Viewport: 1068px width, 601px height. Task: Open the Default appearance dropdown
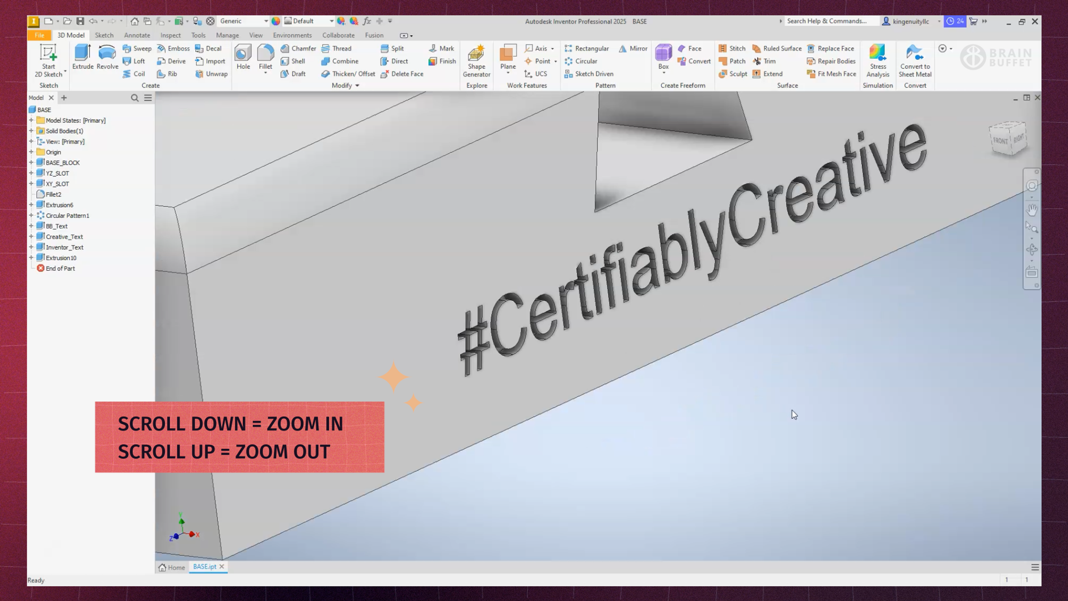(331, 21)
